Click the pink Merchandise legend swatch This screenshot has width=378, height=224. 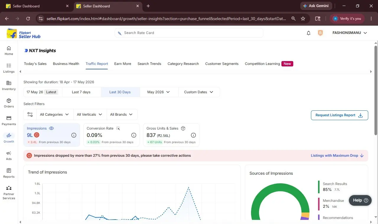tap(319, 204)
